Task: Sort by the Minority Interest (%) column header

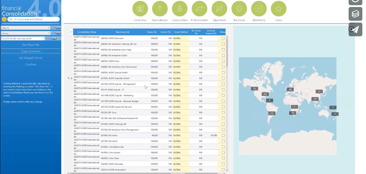Action: pos(211,32)
